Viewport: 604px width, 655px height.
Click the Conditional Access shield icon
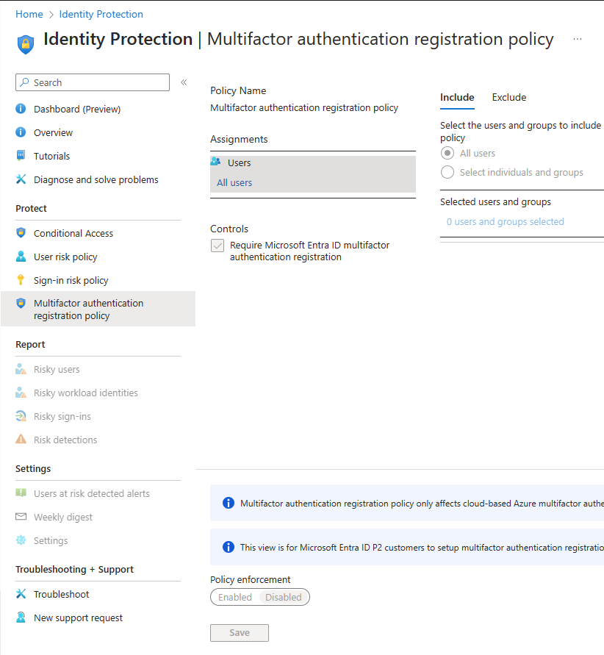[21, 233]
